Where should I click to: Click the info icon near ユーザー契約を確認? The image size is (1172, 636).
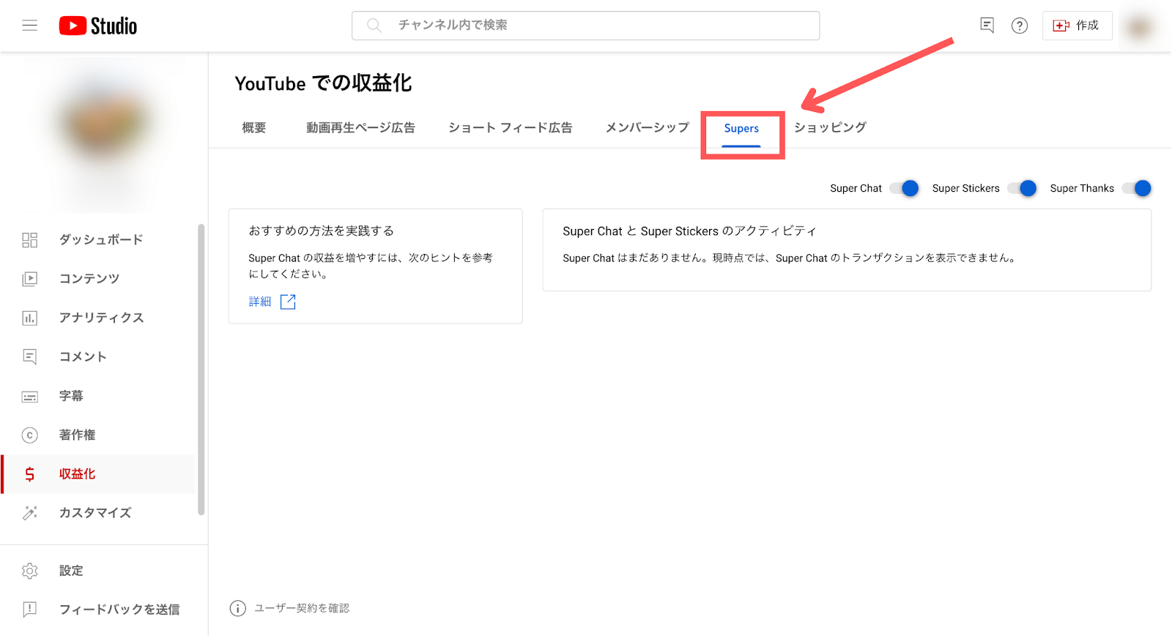tap(238, 609)
